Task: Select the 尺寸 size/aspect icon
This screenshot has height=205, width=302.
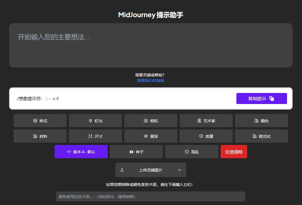Action: pyautogui.click(x=91, y=136)
